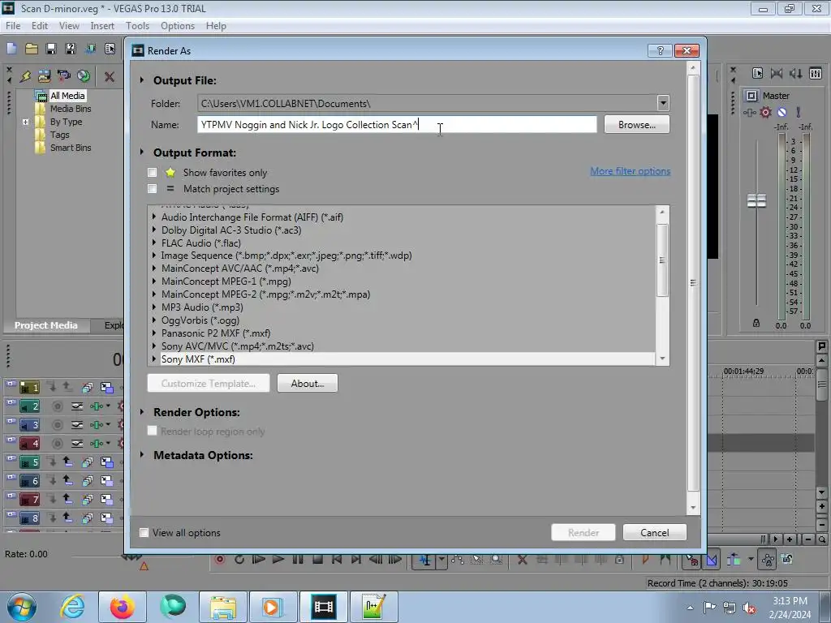Click the Properties toolbar icon
This screenshot has height=623, width=831.
pos(110,49)
